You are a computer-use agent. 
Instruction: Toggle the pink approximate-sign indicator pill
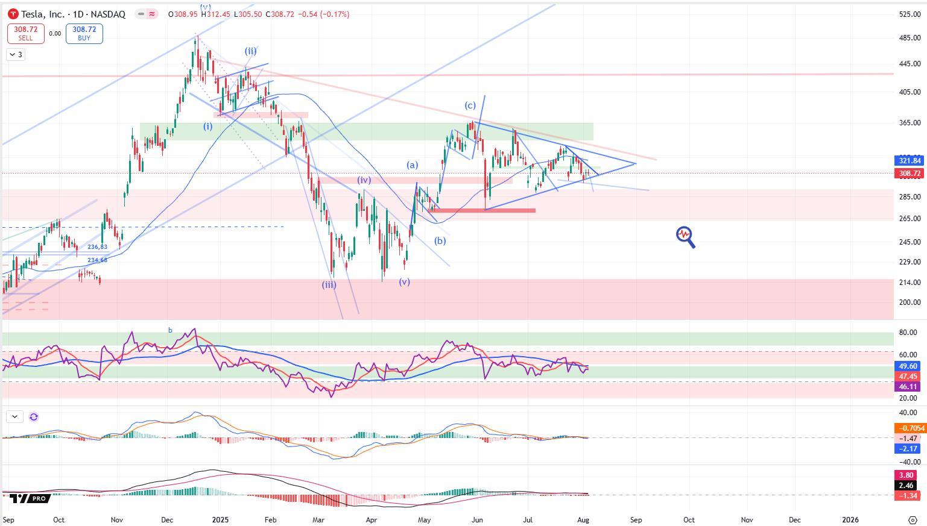(x=151, y=14)
